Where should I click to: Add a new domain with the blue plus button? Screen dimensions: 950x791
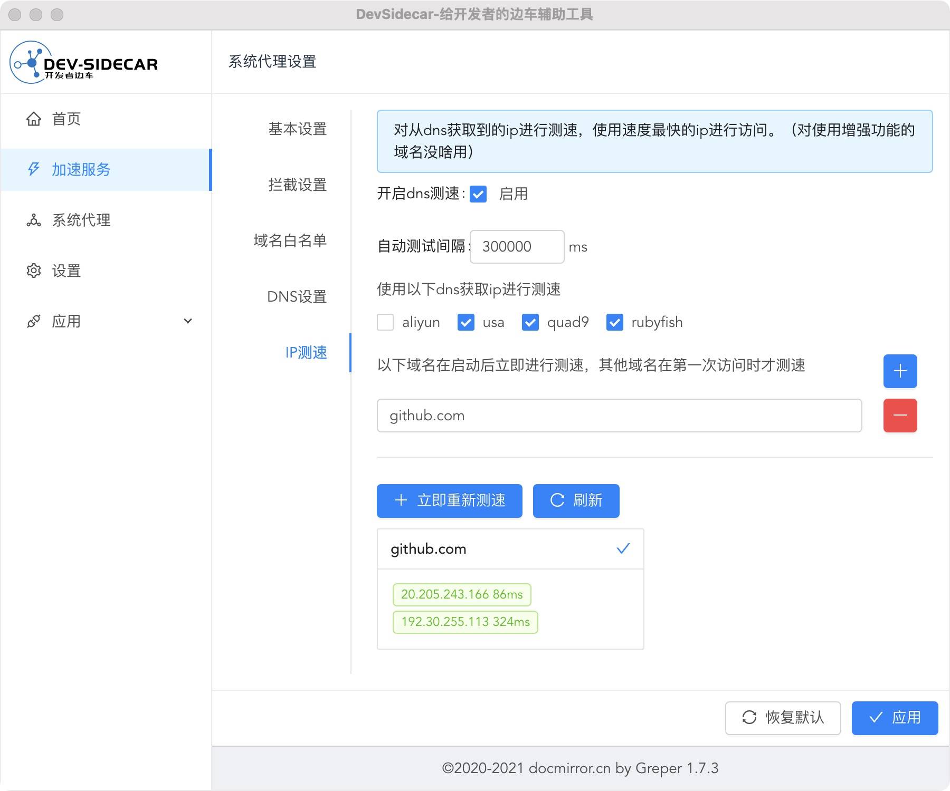(x=900, y=371)
